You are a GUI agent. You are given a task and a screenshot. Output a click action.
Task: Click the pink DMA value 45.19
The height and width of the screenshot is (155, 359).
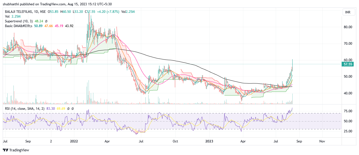point(59,26)
